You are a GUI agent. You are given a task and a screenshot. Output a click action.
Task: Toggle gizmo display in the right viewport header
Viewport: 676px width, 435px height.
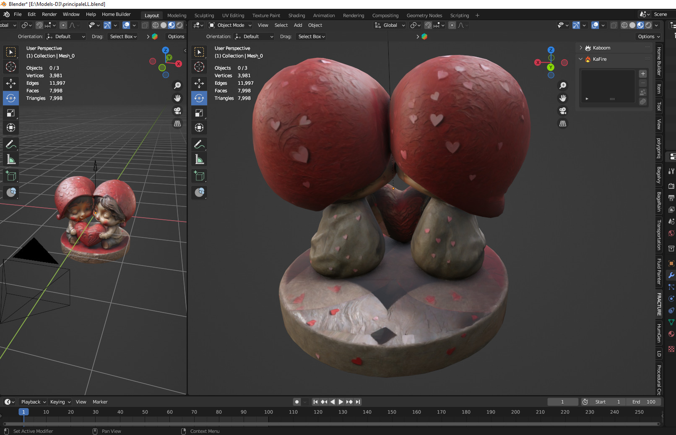(x=576, y=25)
